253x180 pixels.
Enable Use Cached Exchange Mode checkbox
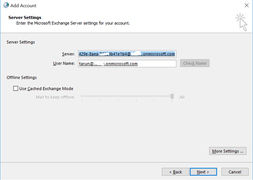(x=16, y=88)
